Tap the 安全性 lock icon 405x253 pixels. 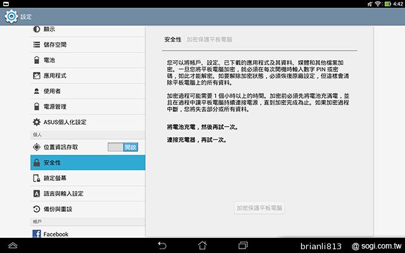click(x=37, y=163)
